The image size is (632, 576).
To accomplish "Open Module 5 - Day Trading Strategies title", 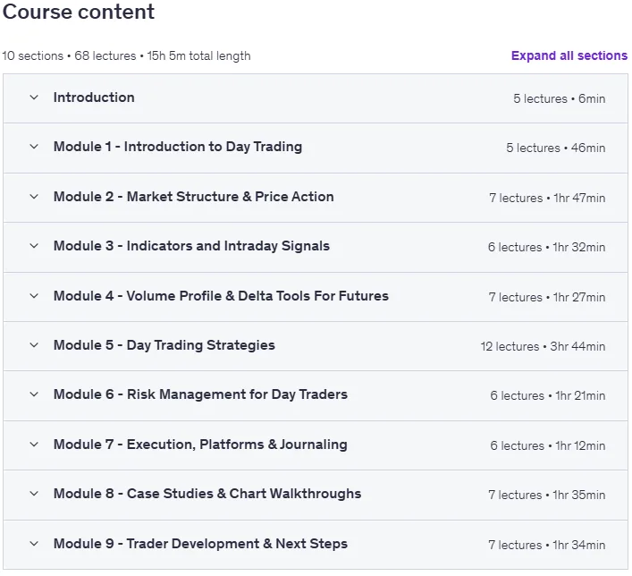I will coord(164,345).
